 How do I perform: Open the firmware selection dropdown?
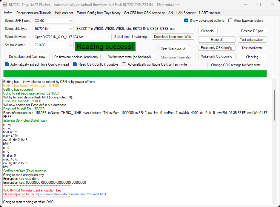click(x=73, y=37)
